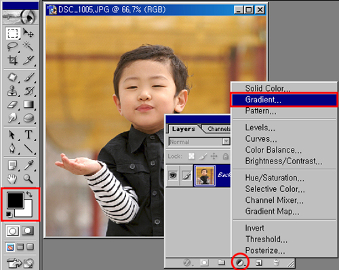Select the History Brush tool
The image size is (339, 270).
[x=28, y=91]
